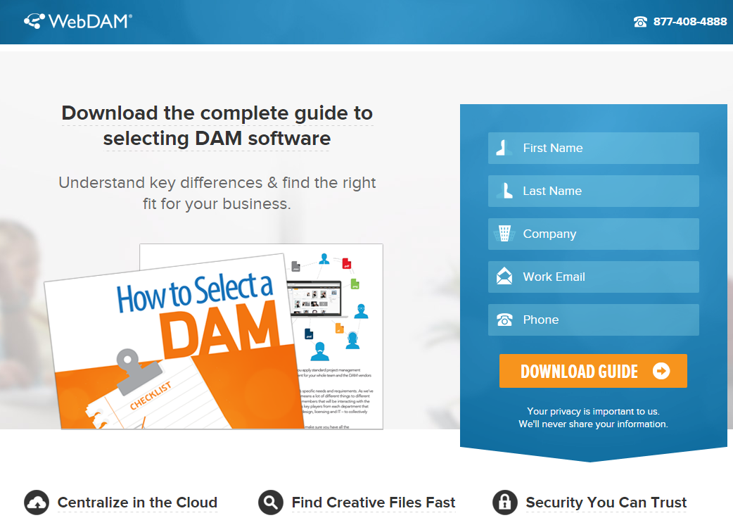Select the Company text field
The height and width of the screenshot is (518, 733).
click(593, 234)
